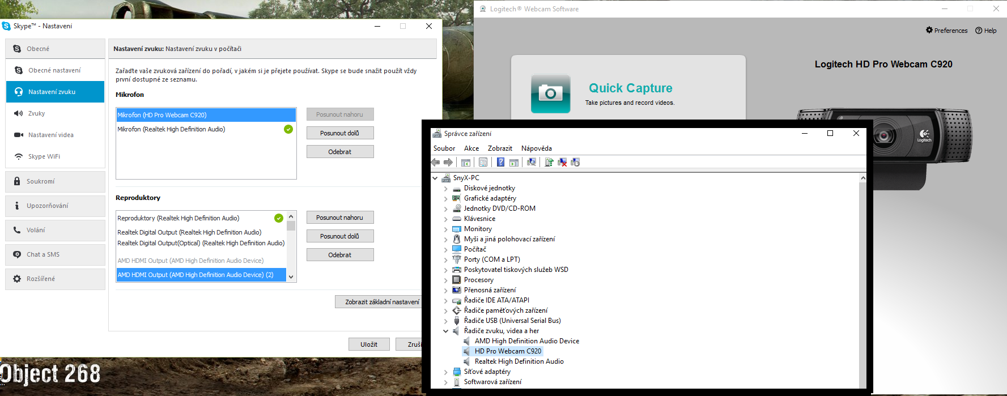
Task: Click Quick Capture title in Logitech software
Action: coord(630,88)
